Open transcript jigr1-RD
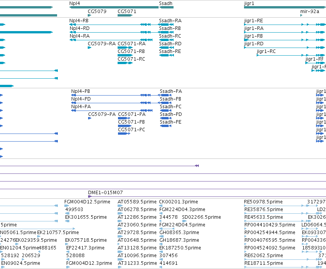 pyautogui.click(x=254, y=44)
